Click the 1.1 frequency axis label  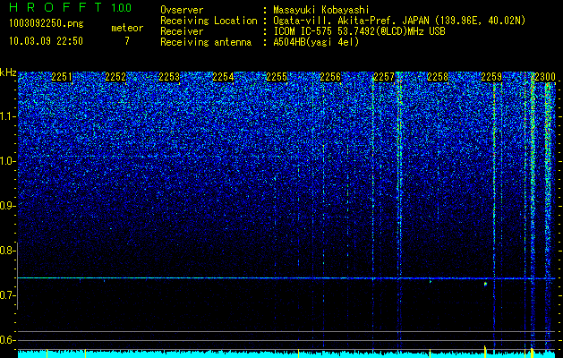tap(6, 116)
